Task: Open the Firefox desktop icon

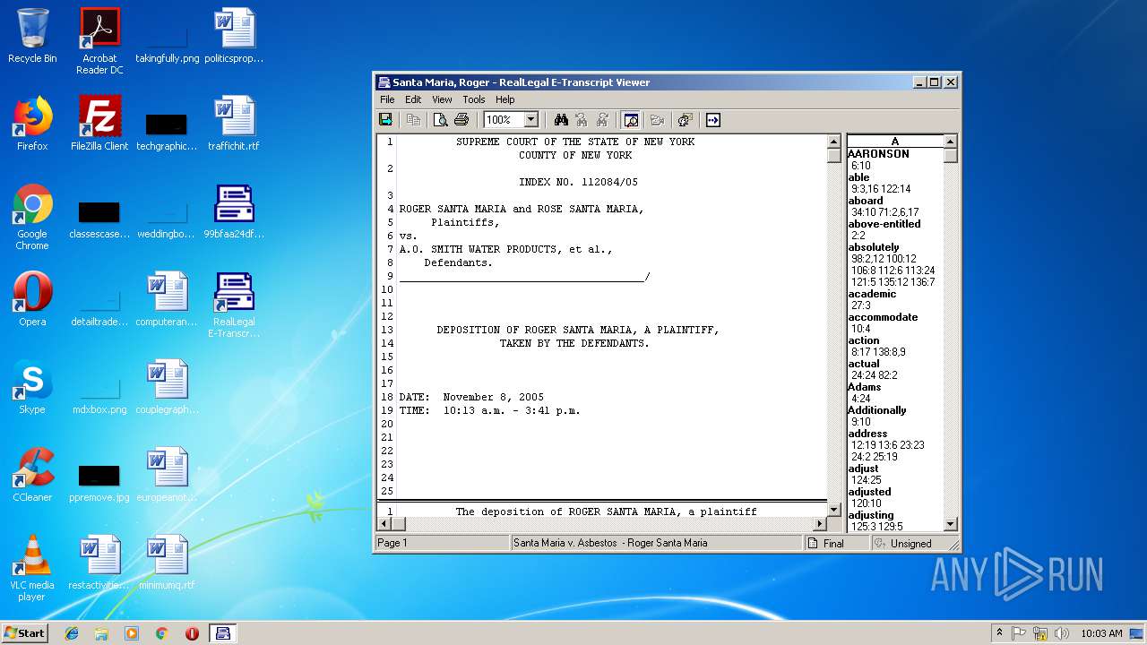Action: (32, 124)
